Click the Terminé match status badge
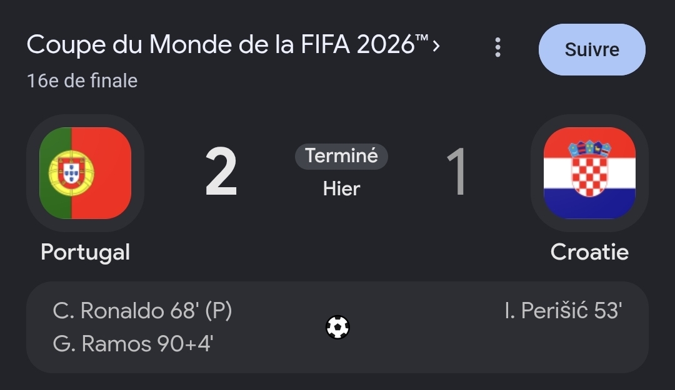This screenshot has height=390, width=675. pyautogui.click(x=341, y=156)
